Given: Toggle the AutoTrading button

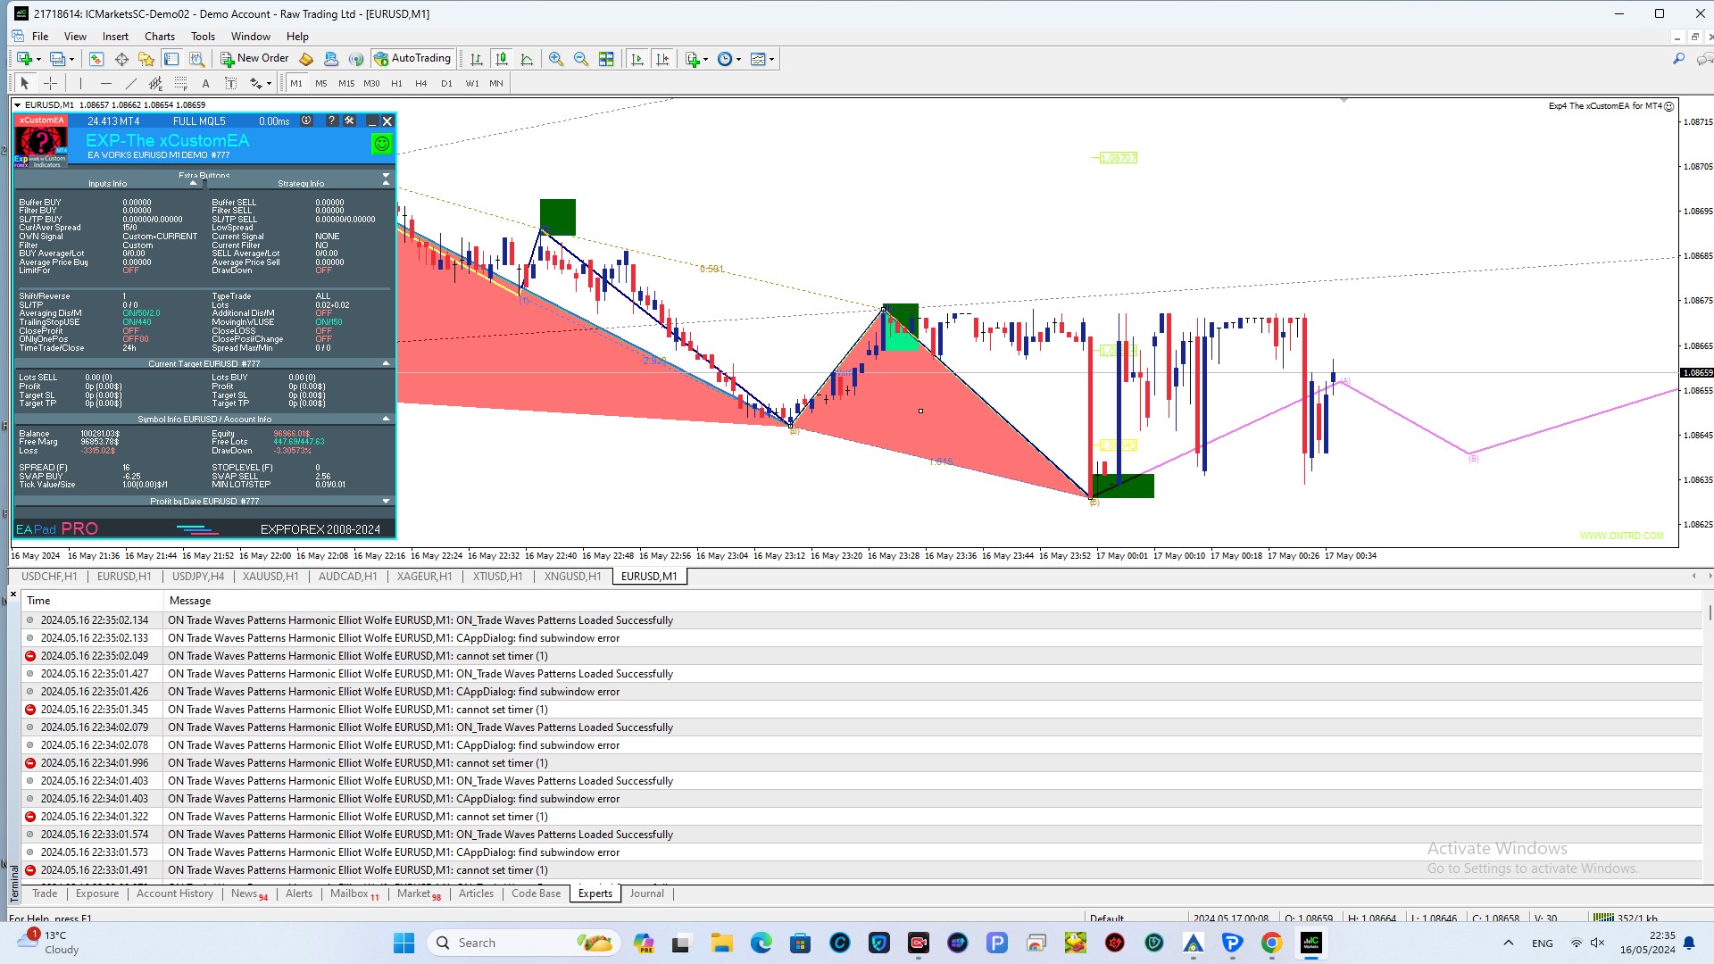Looking at the screenshot, I should [x=412, y=59].
